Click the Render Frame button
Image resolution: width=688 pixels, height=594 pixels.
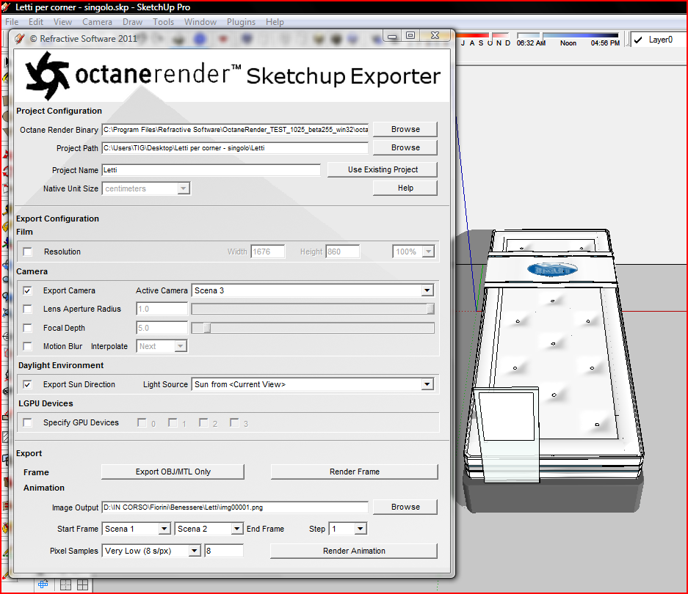click(x=354, y=472)
